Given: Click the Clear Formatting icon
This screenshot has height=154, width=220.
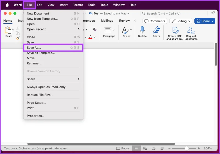Looking at the screenshot, I should [x=95, y=29].
